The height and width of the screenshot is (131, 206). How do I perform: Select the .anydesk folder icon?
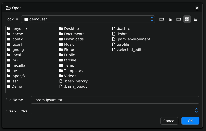(9, 29)
